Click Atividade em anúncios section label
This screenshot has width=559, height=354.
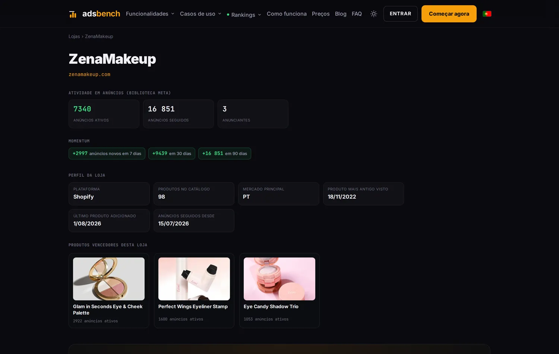pos(120,93)
